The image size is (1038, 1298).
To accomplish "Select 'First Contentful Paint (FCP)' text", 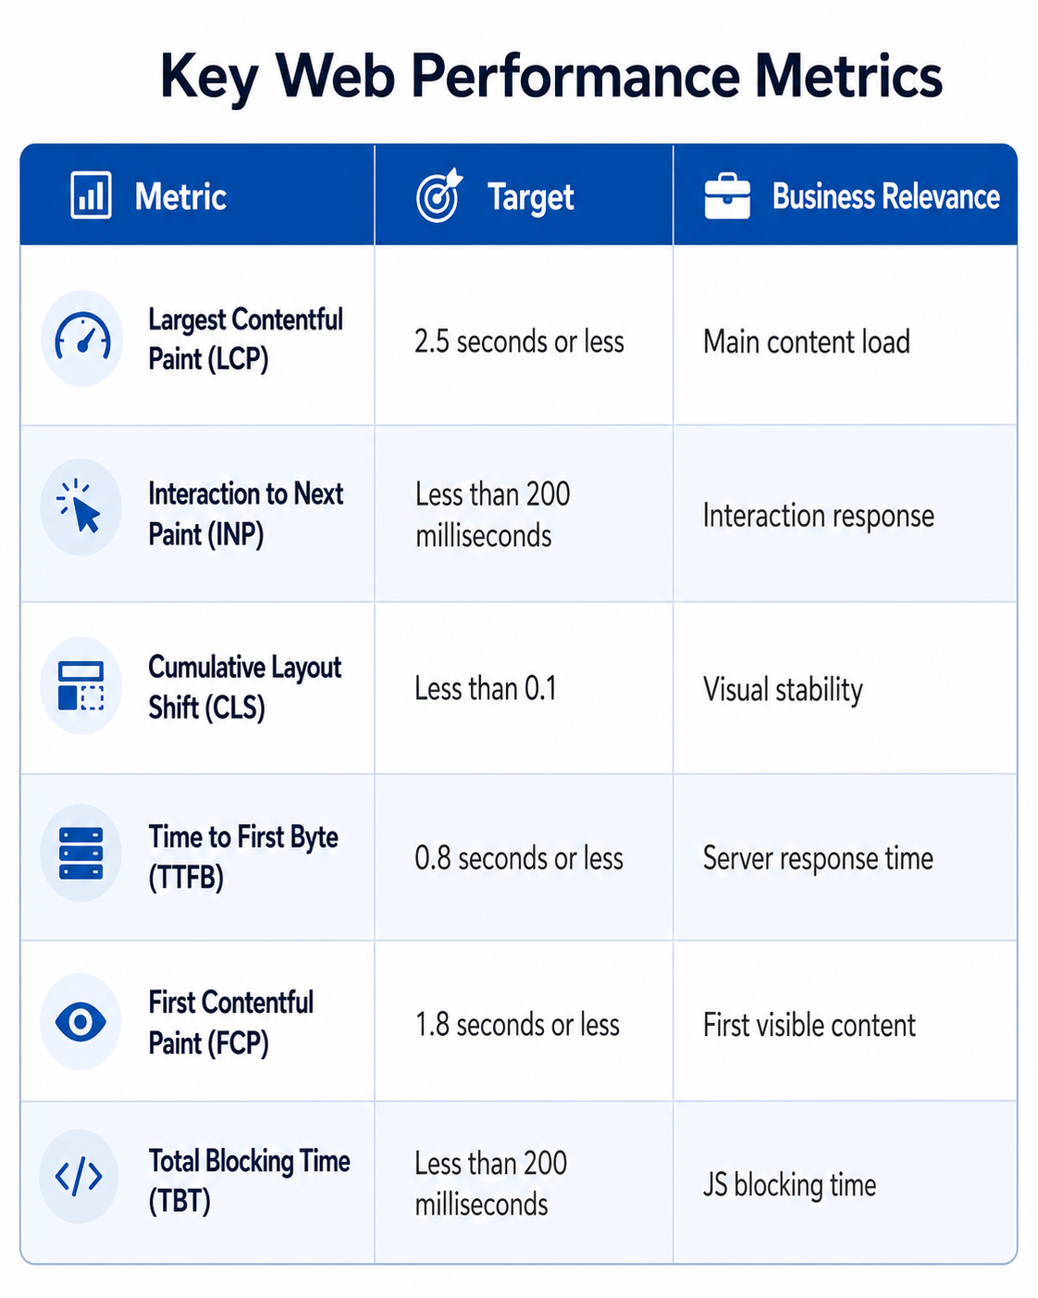I will pyautogui.click(x=231, y=1022).
